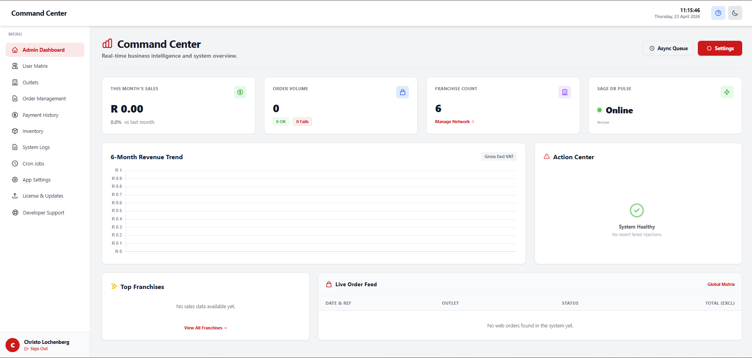This screenshot has height=358, width=752.
Task: Click the TOTAL (EXCL) column header
Action: click(720, 303)
